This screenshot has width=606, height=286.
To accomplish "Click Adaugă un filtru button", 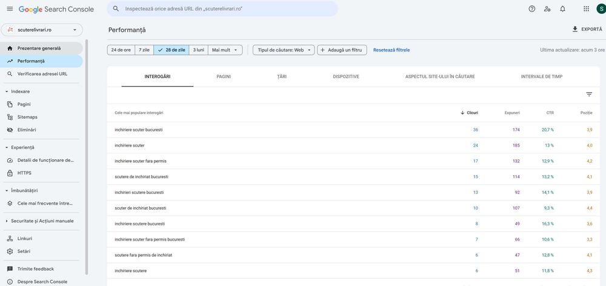I will coord(342,50).
